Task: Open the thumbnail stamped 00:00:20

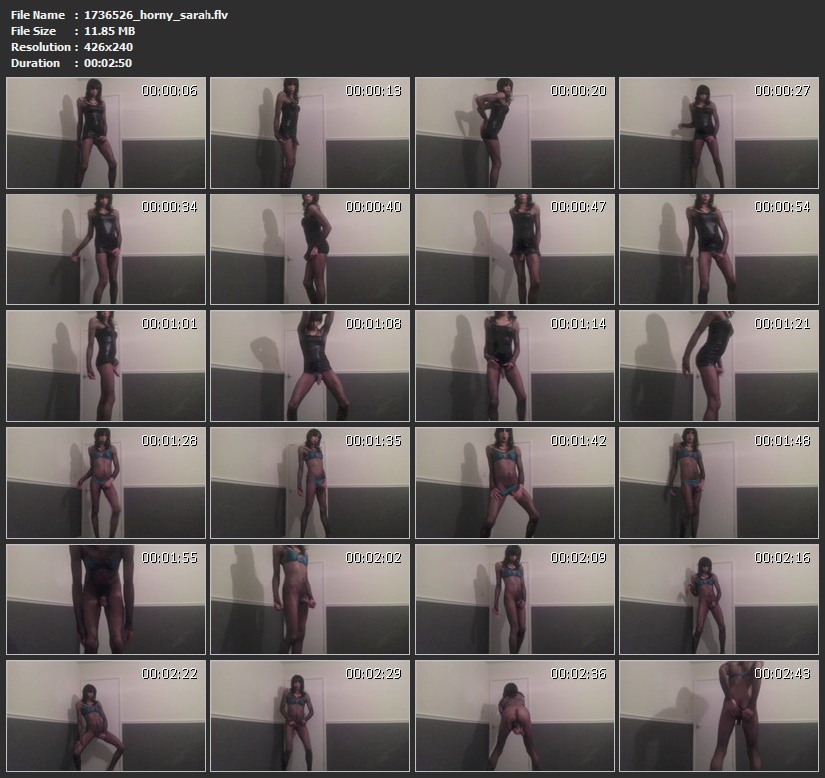Action: pos(514,133)
